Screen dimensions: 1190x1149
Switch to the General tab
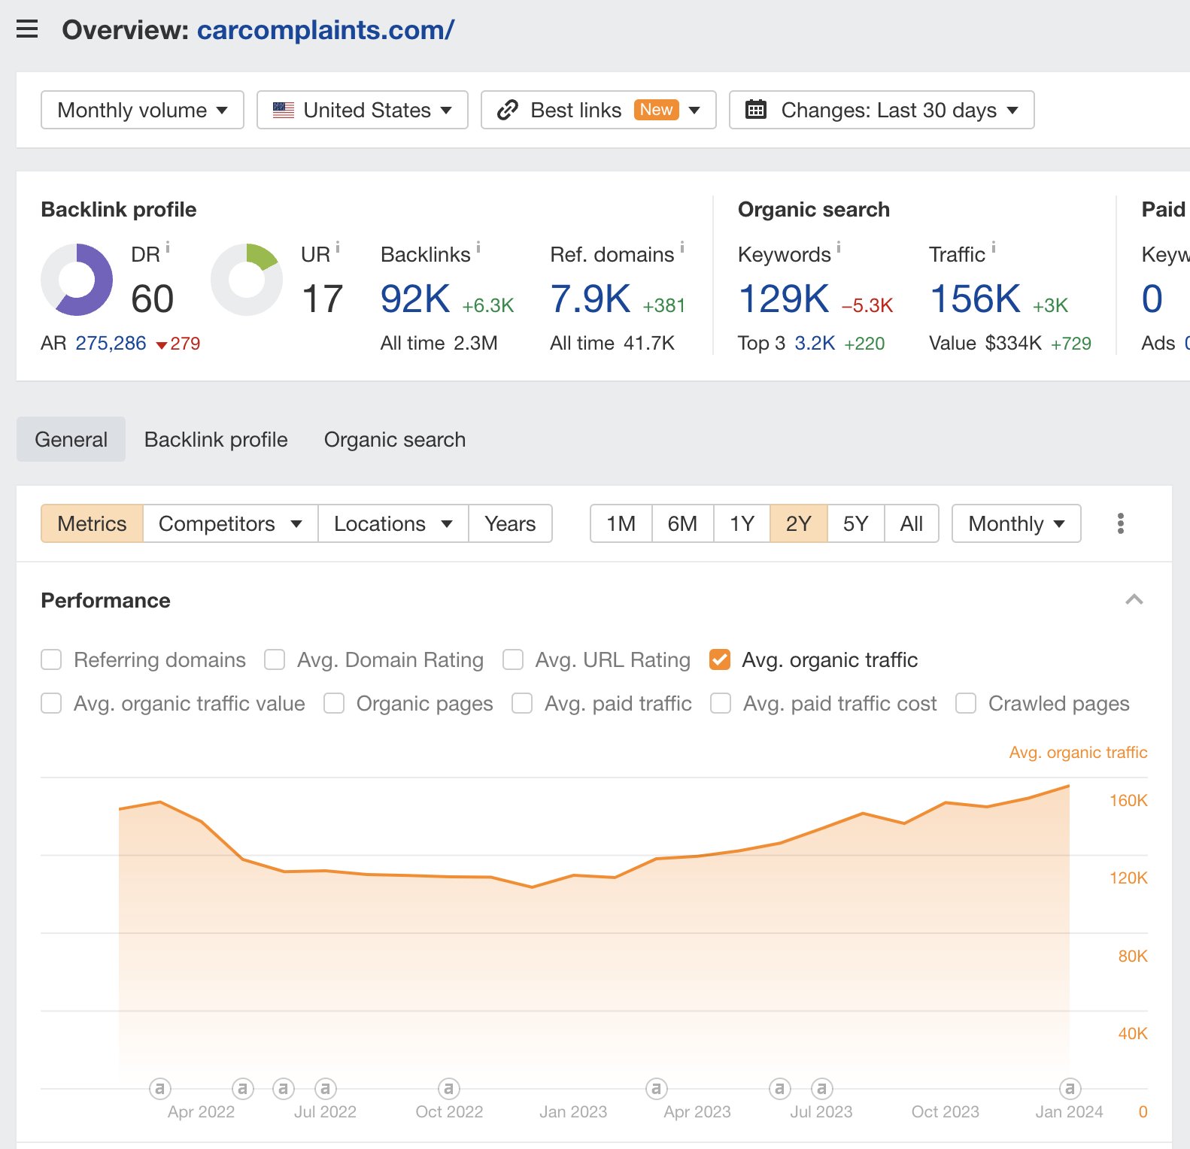(x=71, y=439)
